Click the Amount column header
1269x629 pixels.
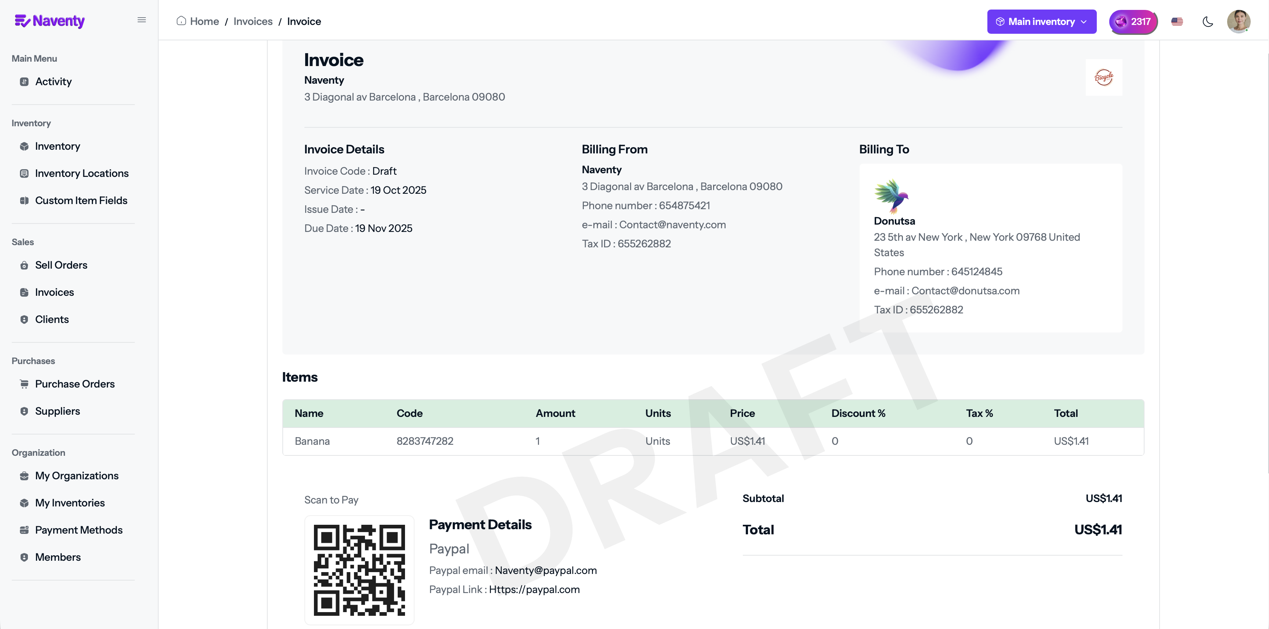pos(555,413)
